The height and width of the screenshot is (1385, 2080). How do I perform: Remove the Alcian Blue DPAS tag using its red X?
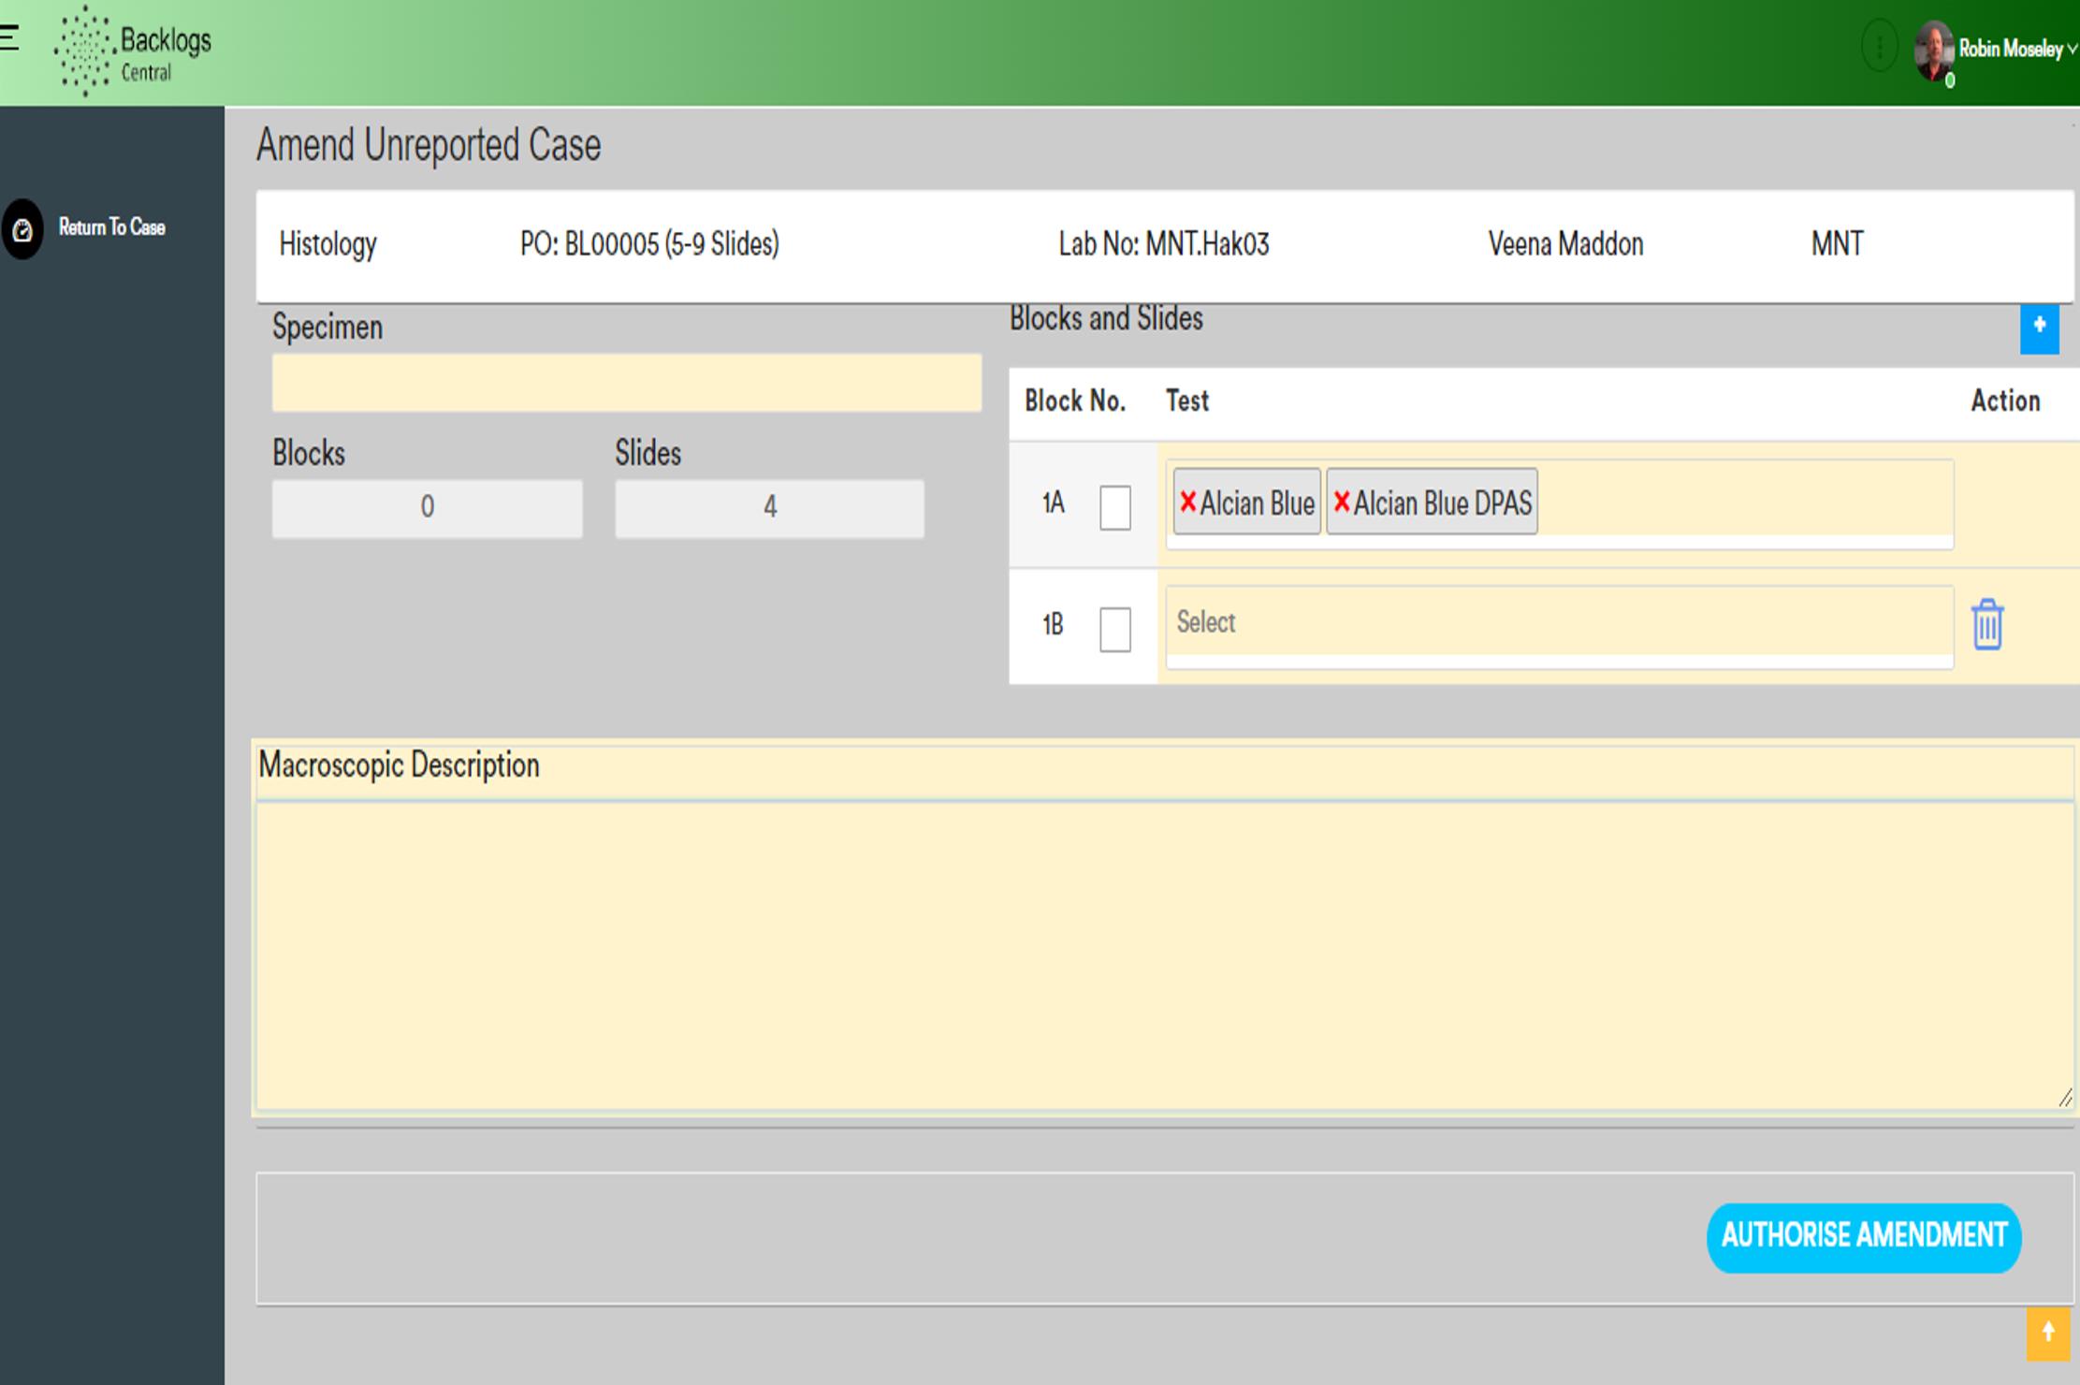(1341, 503)
